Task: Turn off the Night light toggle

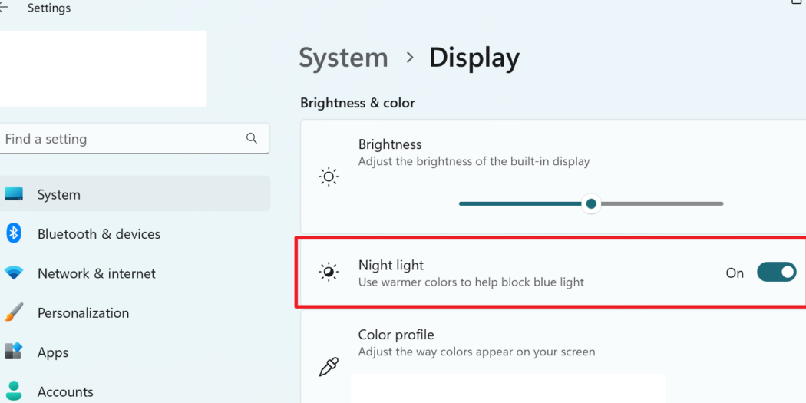Action: pyautogui.click(x=776, y=272)
